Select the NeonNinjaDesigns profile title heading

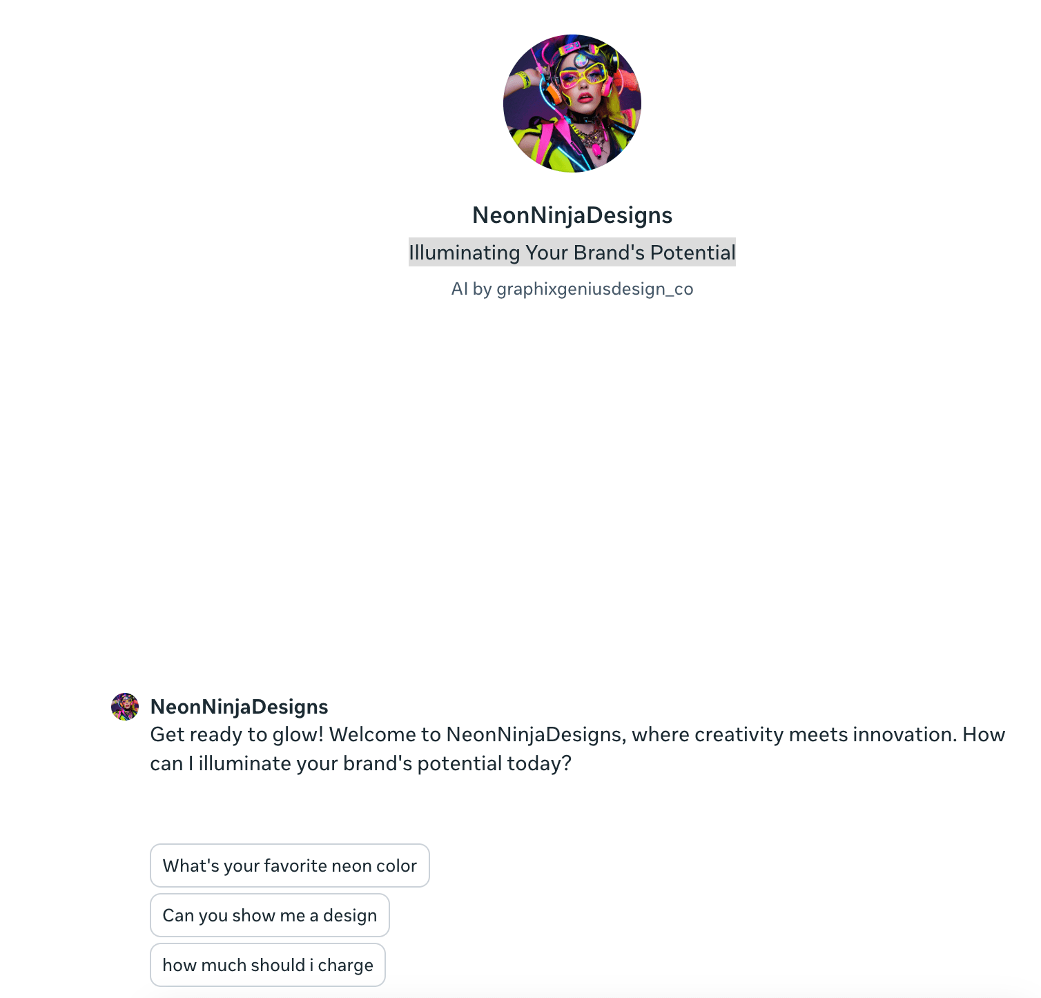(x=572, y=215)
